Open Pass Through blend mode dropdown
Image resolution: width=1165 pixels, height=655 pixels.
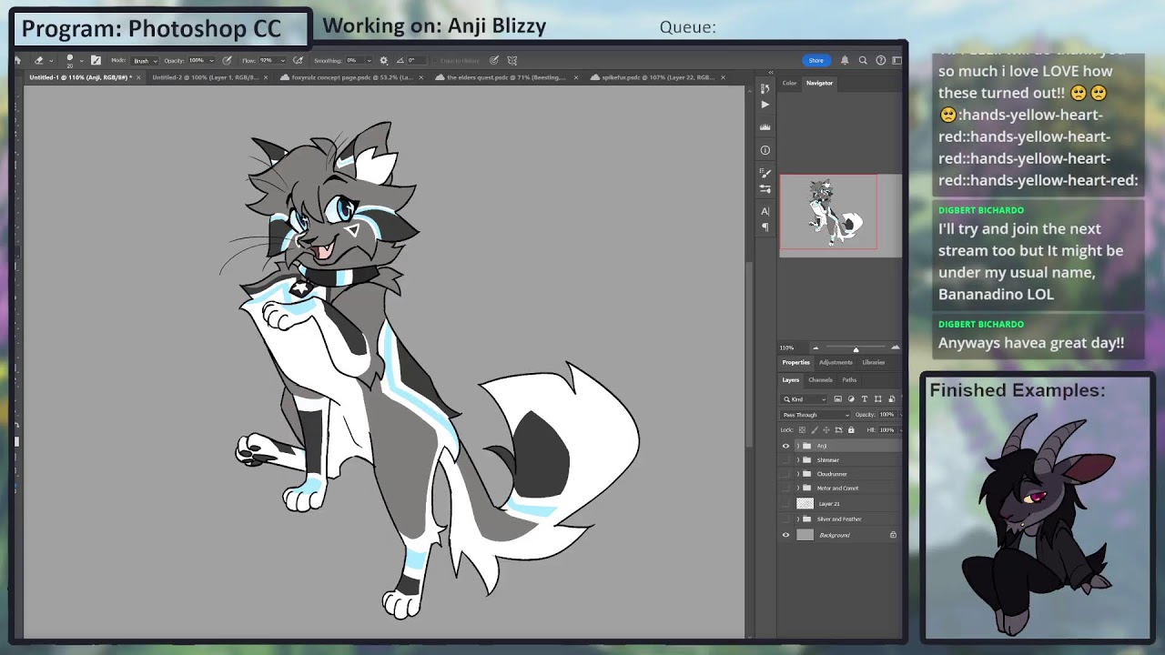click(x=815, y=415)
